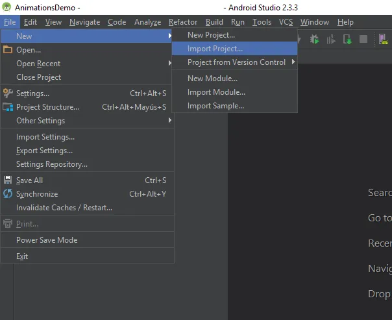Viewport: 392px width, 320px height.
Task: Click the gray Stop square icon
Action: [363, 39]
